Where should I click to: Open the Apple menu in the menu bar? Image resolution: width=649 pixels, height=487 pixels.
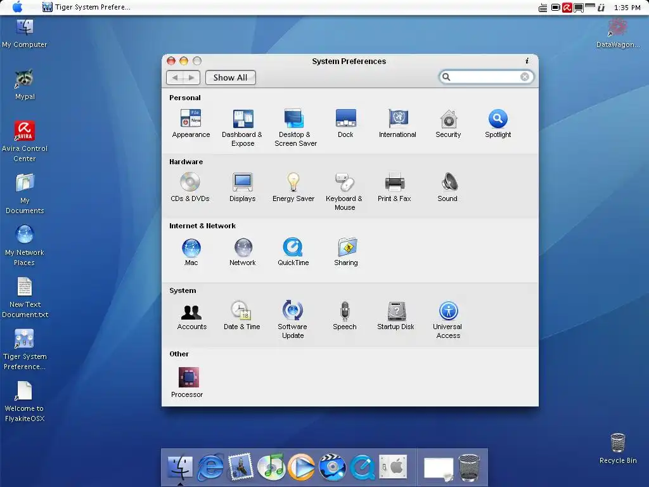click(x=17, y=7)
